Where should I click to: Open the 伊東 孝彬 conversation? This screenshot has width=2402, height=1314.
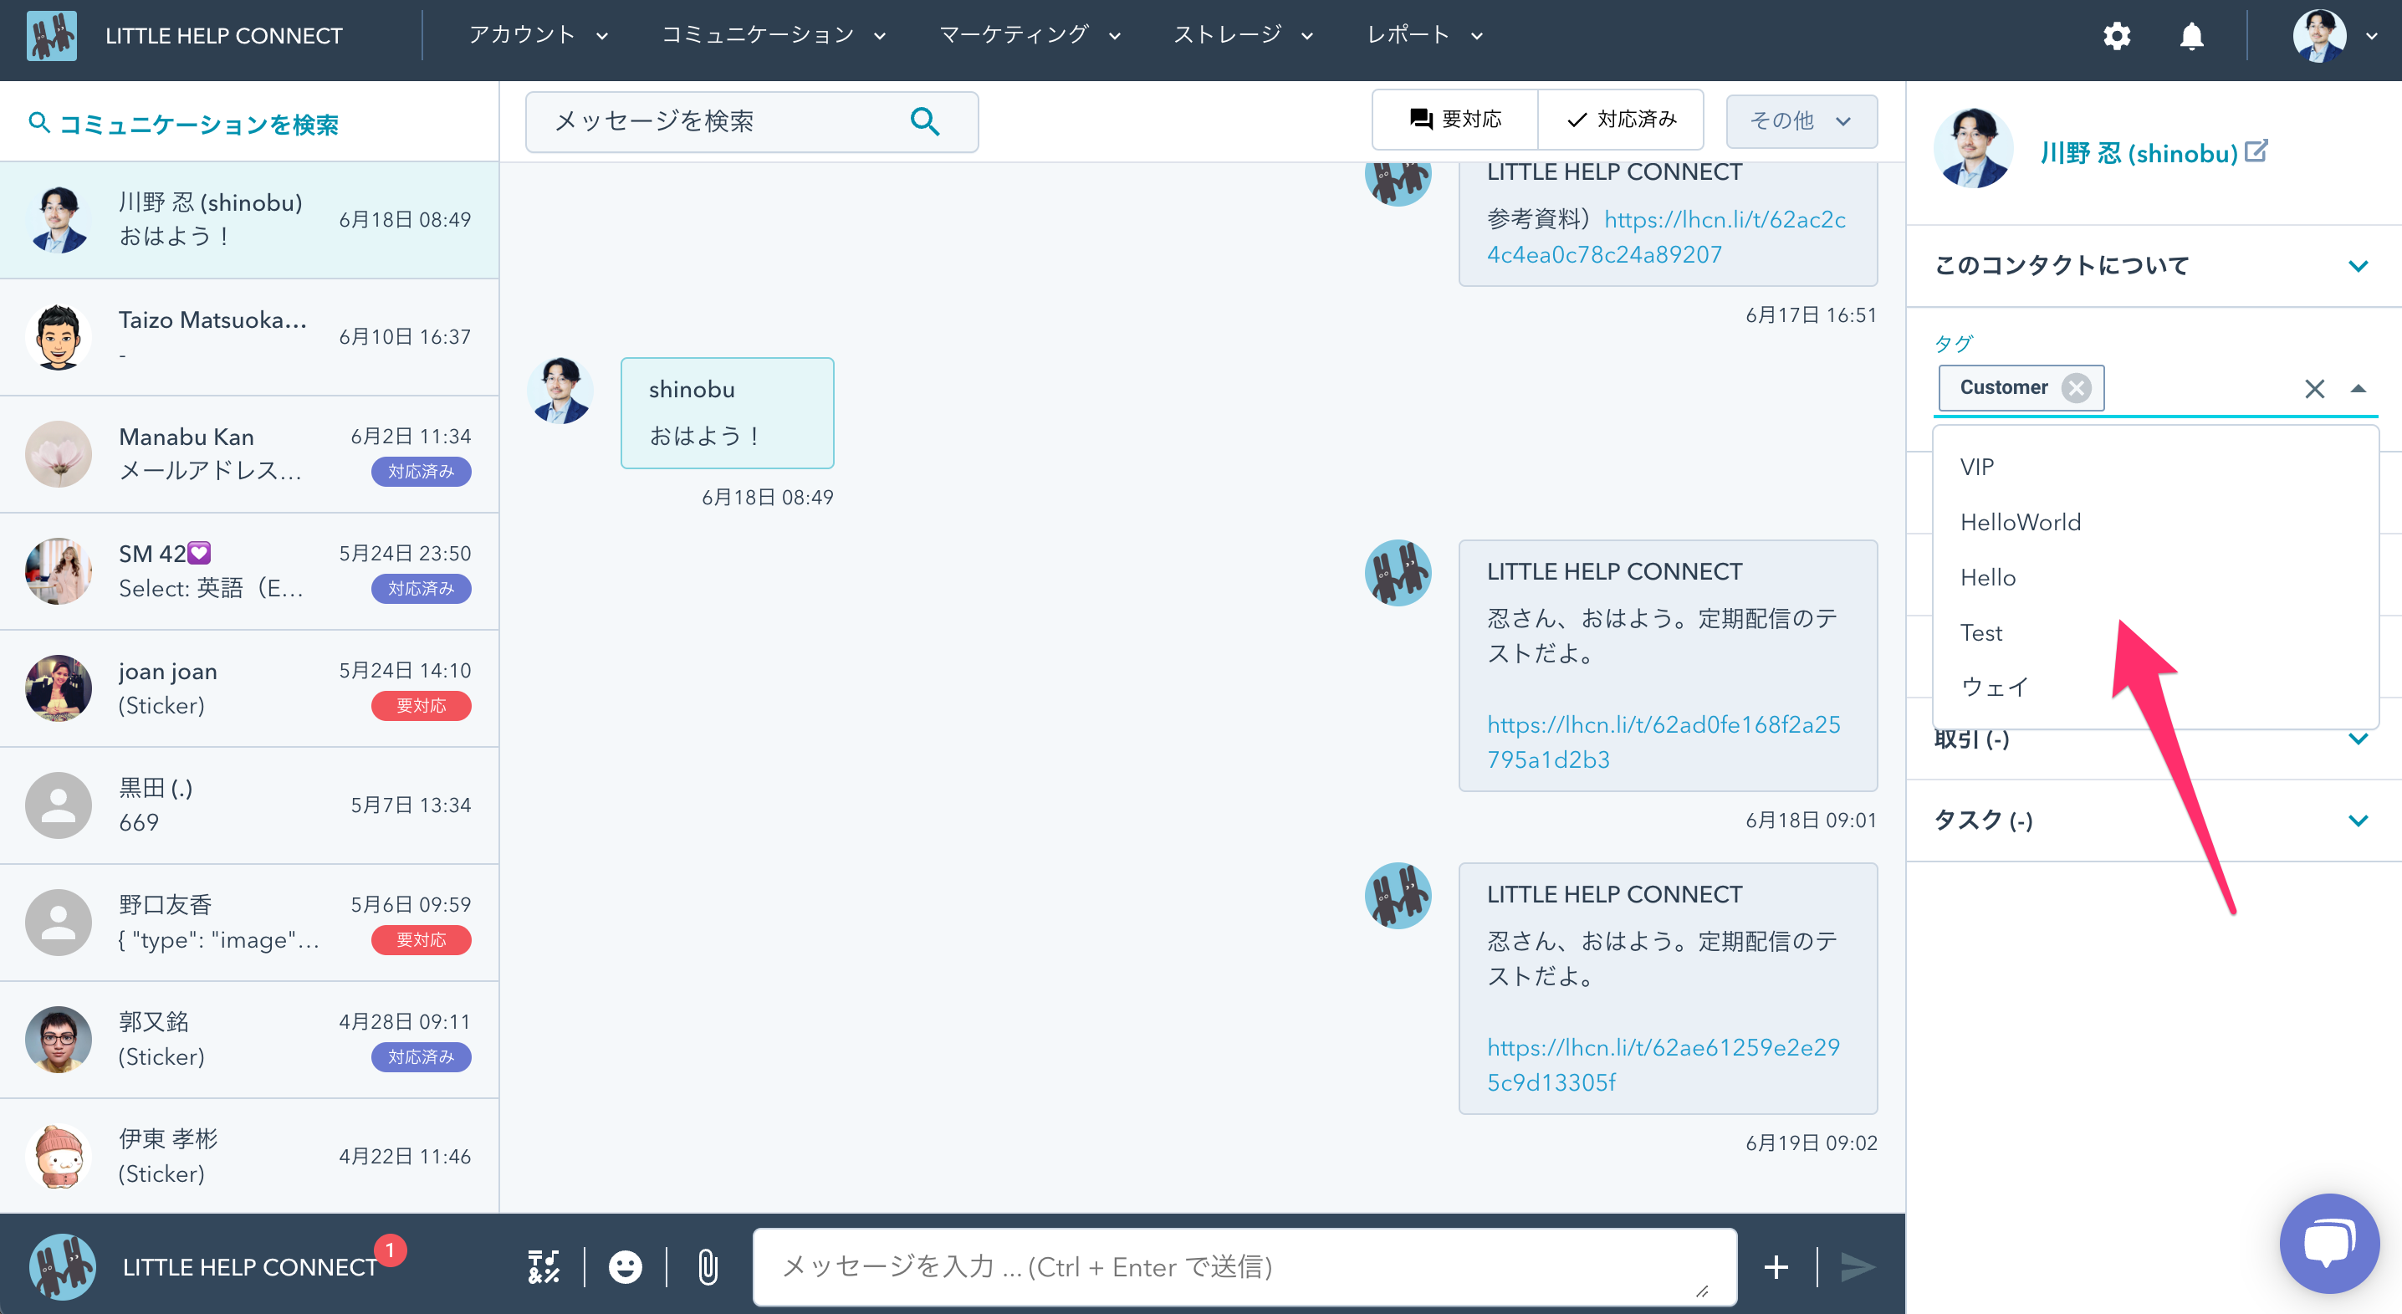pyautogui.click(x=249, y=1157)
